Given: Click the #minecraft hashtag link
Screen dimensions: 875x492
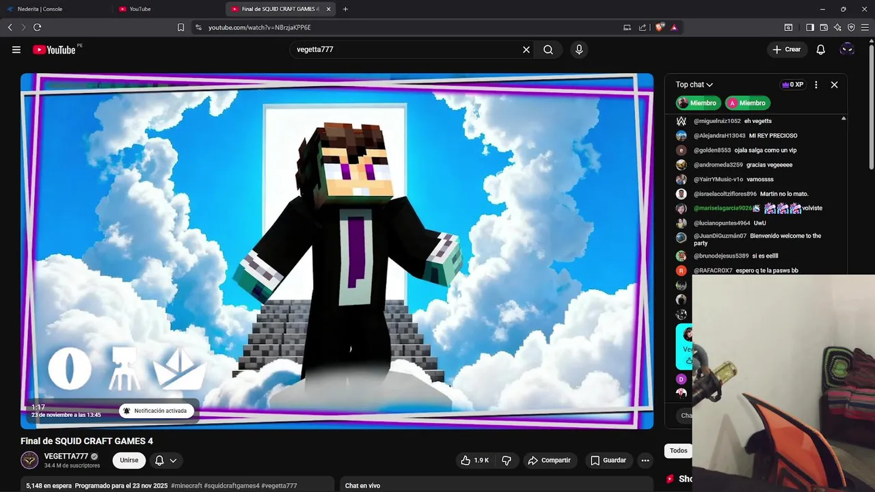Looking at the screenshot, I should pos(186,486).
